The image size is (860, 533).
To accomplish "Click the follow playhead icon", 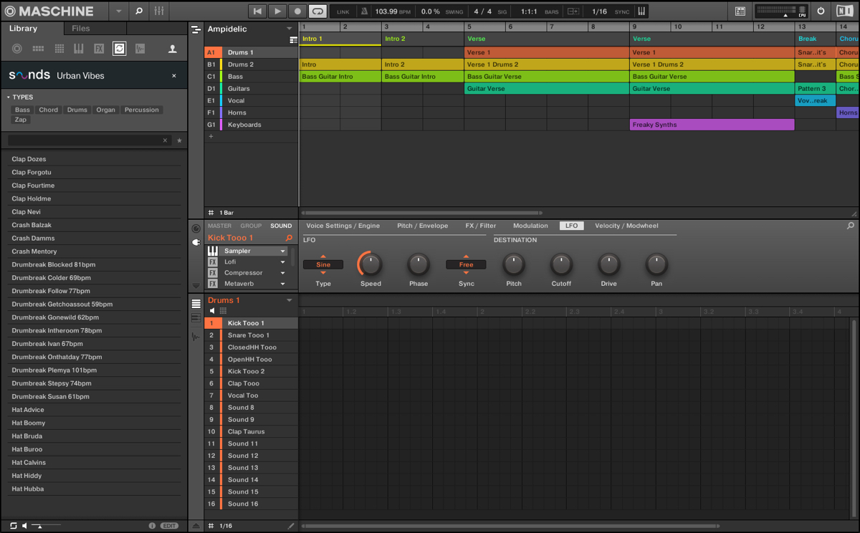I will click(573, 11).
